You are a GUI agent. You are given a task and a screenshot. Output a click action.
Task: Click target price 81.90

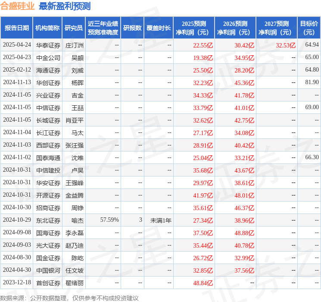[312, 82]
